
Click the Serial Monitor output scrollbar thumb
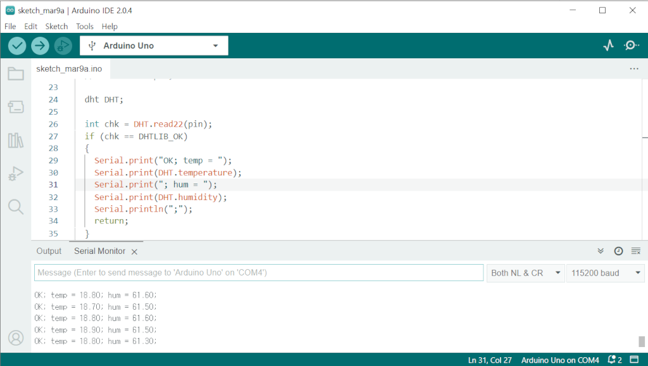point(642,341)
